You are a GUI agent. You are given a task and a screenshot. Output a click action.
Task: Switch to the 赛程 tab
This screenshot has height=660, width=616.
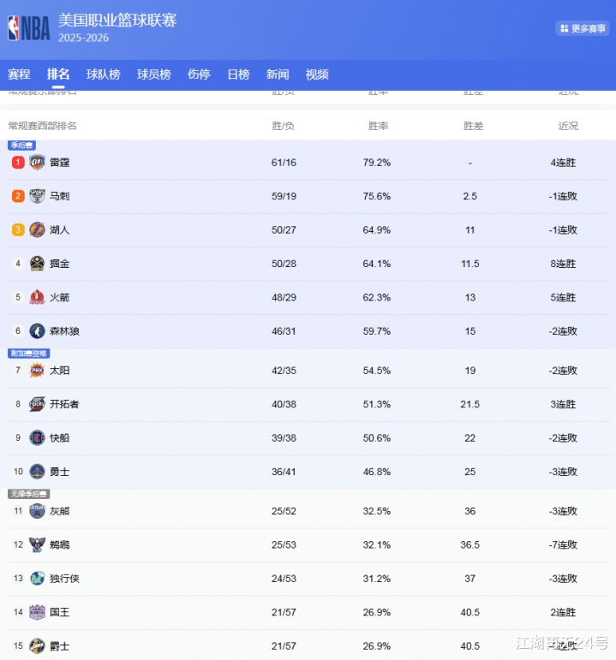click(19, 74)
